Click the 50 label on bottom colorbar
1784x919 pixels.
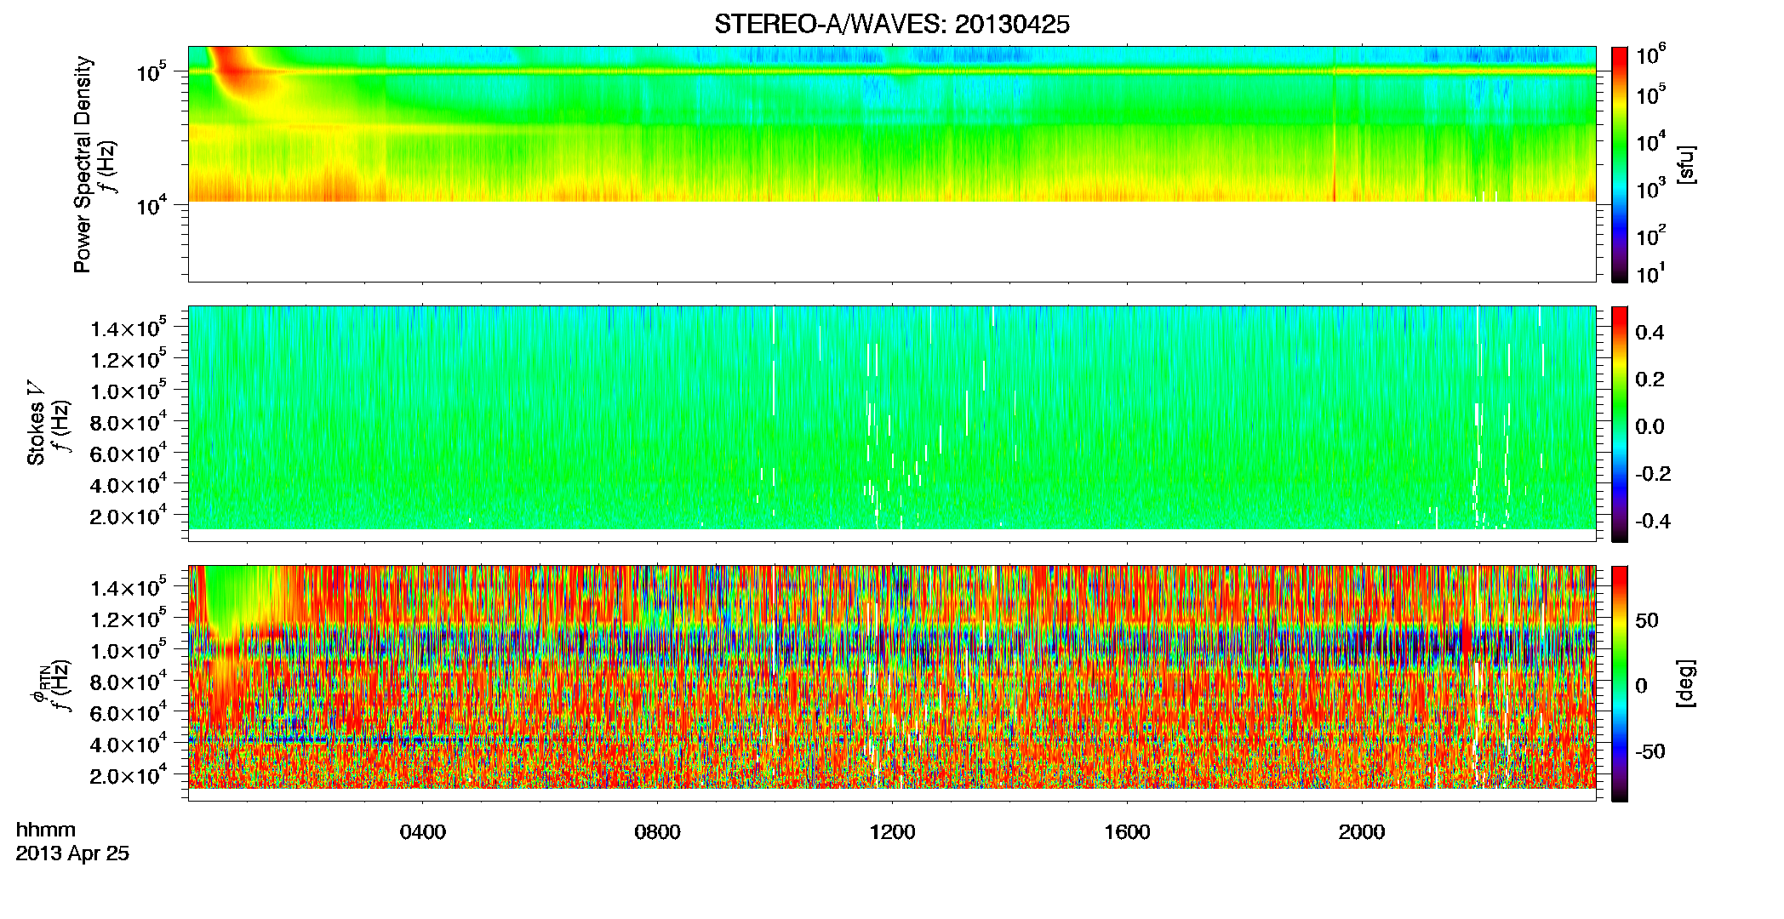pyautogui.click(x=1647, y=620)
